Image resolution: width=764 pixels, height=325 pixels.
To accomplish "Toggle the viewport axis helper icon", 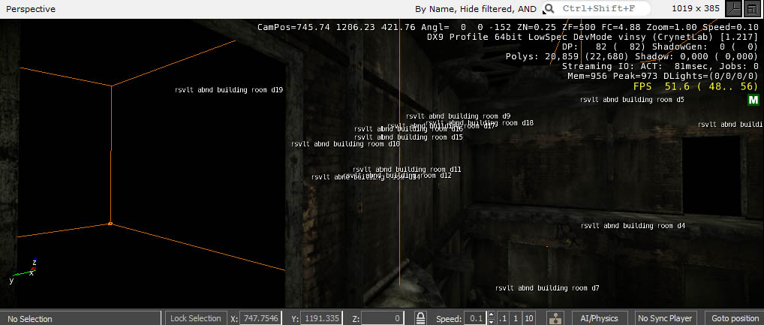I will 733,8.
